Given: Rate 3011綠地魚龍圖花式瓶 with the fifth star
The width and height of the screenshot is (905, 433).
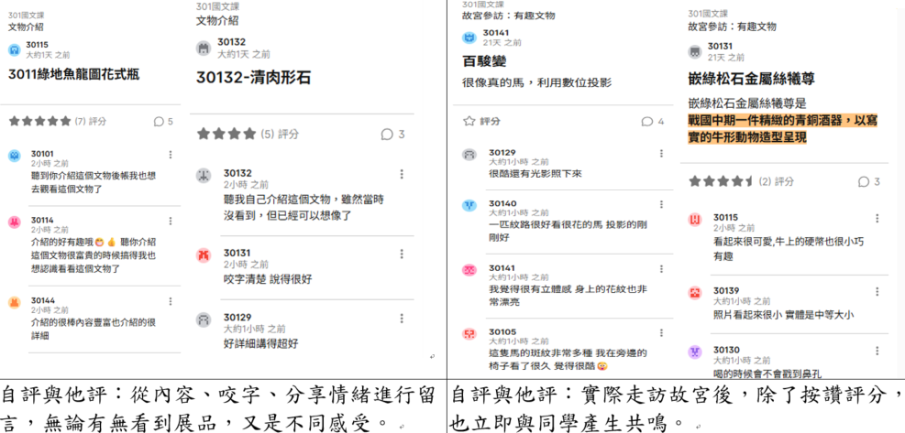Looking at the screenshot, I should [x=66, y=121].
